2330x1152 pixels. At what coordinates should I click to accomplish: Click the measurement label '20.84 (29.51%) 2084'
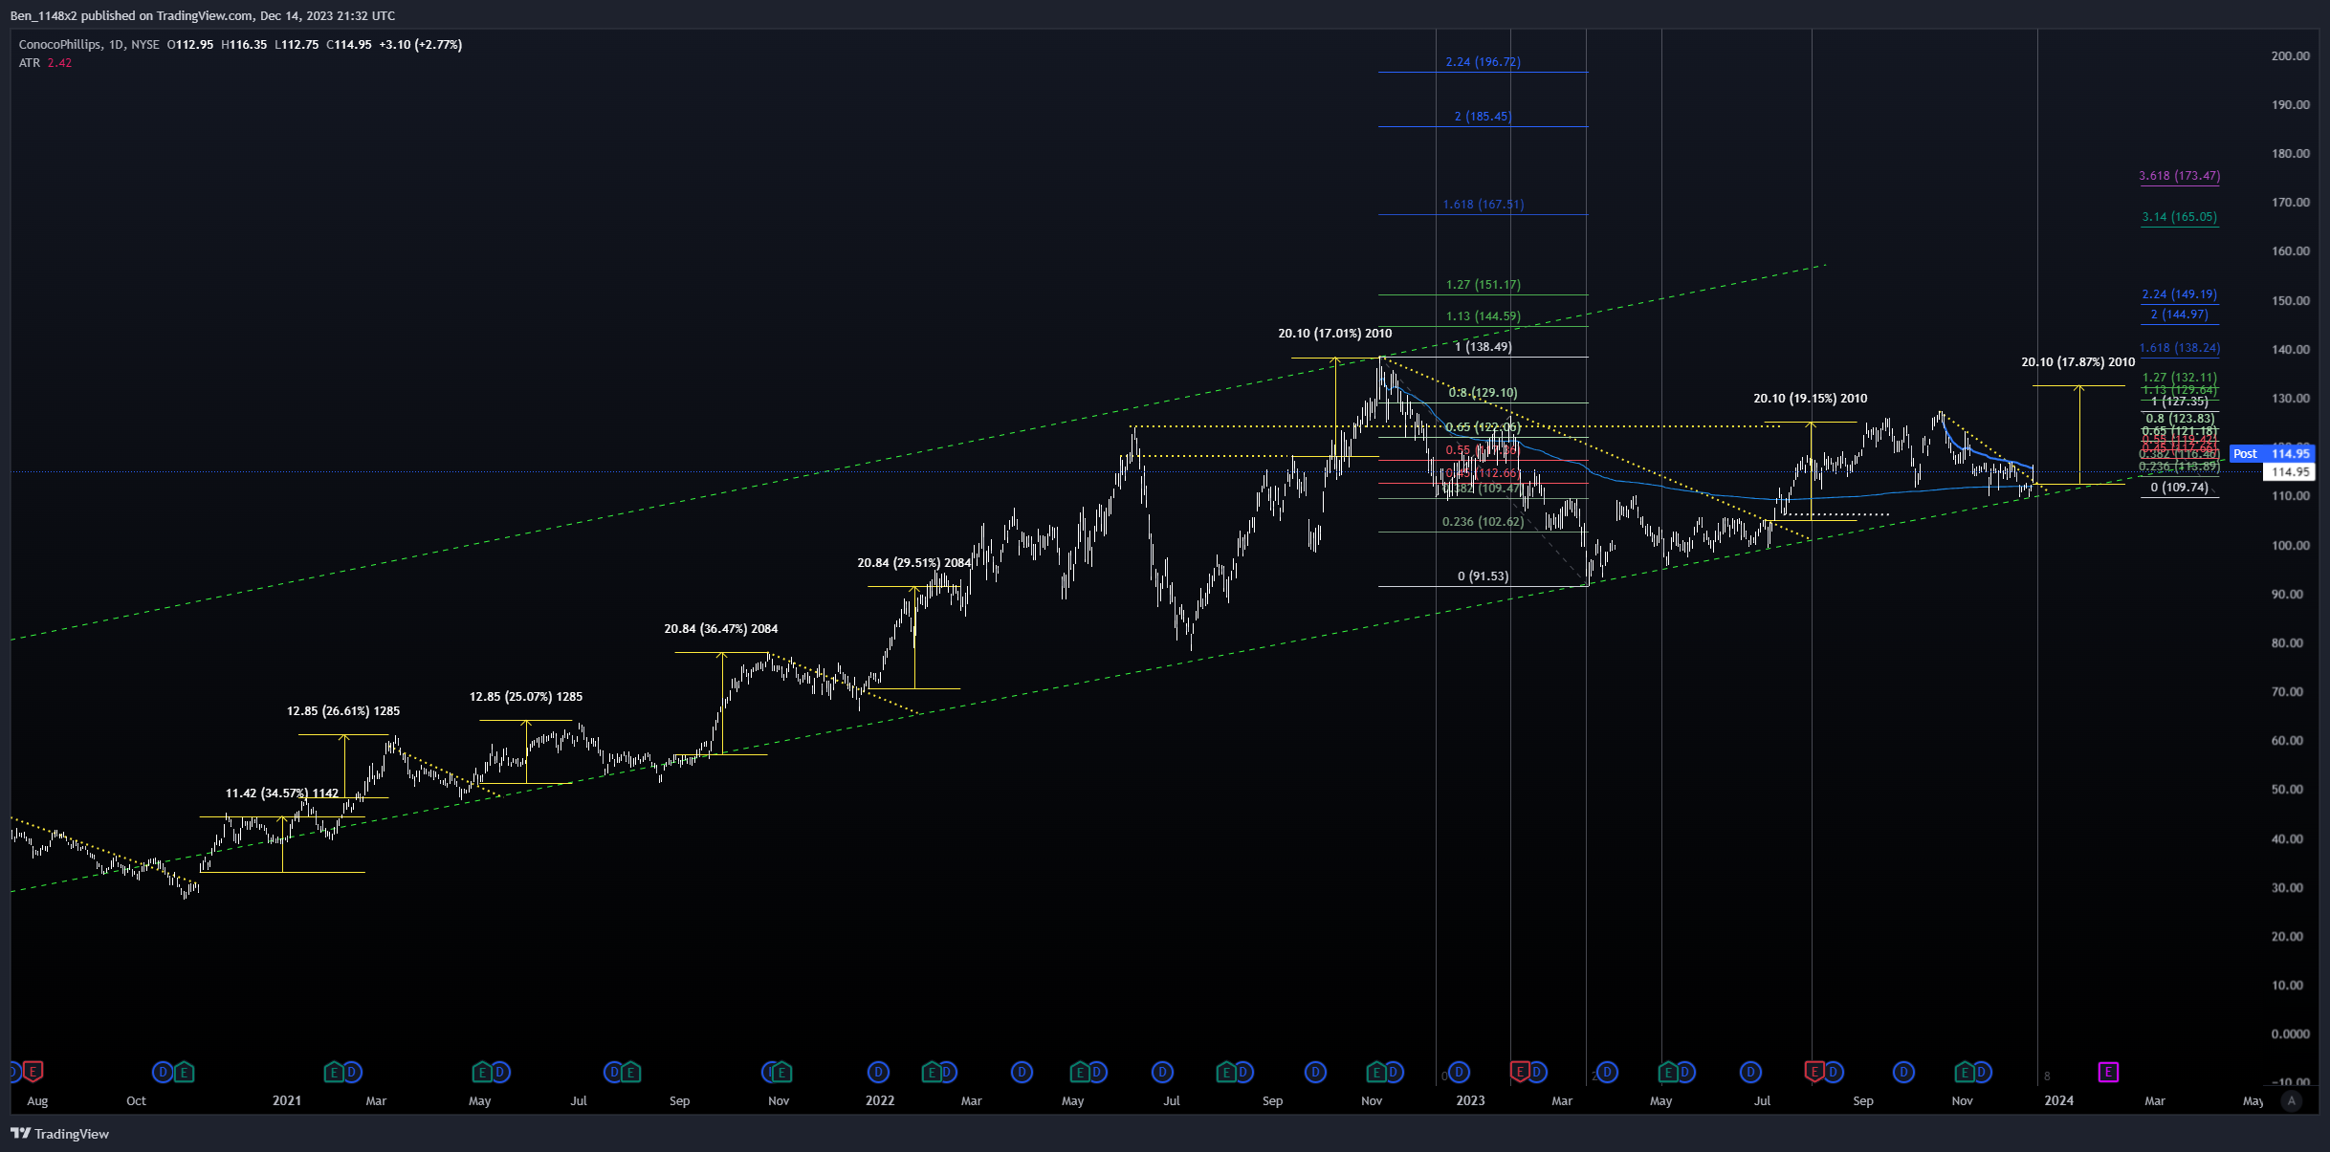(x=914, y=562)
